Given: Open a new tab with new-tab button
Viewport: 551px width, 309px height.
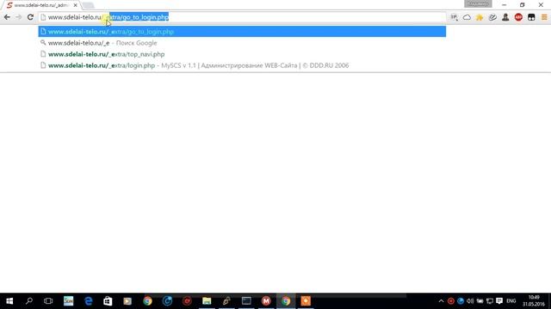Looking at the screenshot, I should [x=88, y=5].
